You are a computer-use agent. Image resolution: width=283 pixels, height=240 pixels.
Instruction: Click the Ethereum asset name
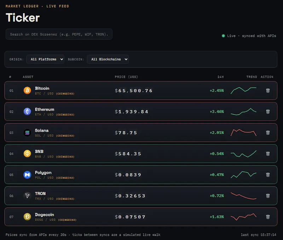(45, 110)
